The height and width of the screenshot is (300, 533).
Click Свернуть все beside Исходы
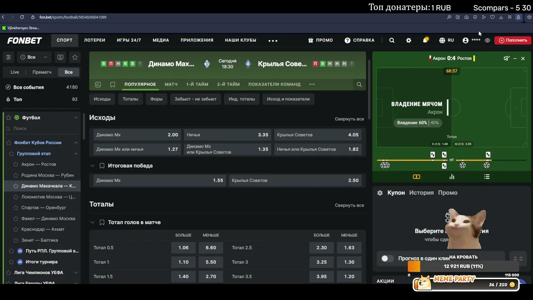pyautogui.click(x=349, y=119)
